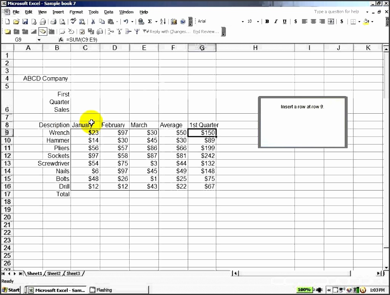Screen dimensions: 390x295
Task: Open Print Preview
Action: click(62, 22)
